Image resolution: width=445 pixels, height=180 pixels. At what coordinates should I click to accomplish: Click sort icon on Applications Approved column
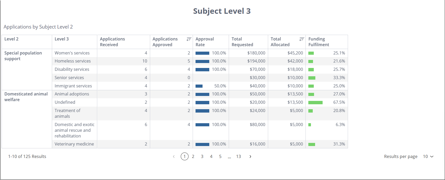[189, 39]
